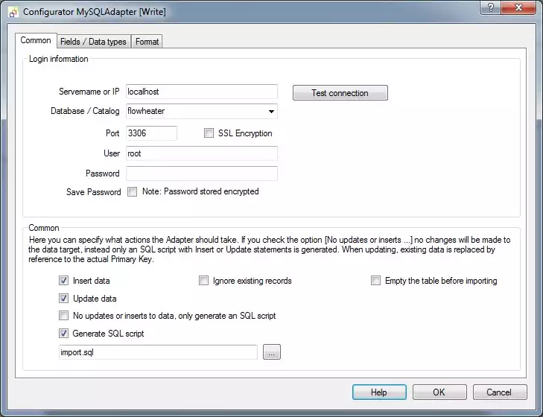The image size is (543, 417).
Task: Uncheck the Insert data option
Action: (x=64, y=281)
